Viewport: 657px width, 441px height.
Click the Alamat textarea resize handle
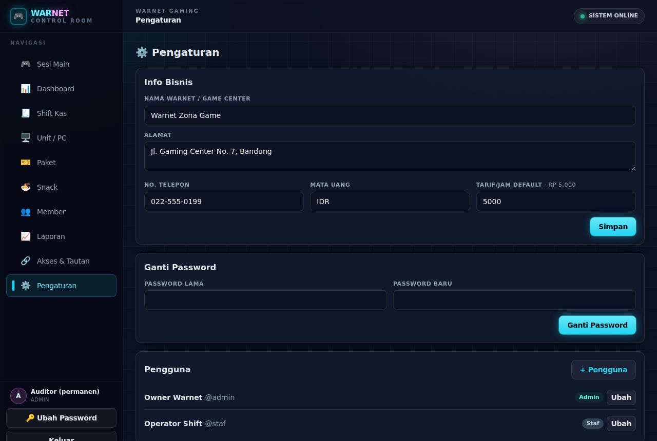pyautogui.click(x=632, y=168)
